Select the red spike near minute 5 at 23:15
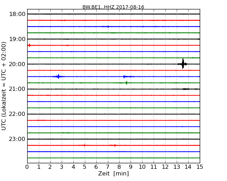This screenshot has width=227, height=181. click(x=85, y=145)
